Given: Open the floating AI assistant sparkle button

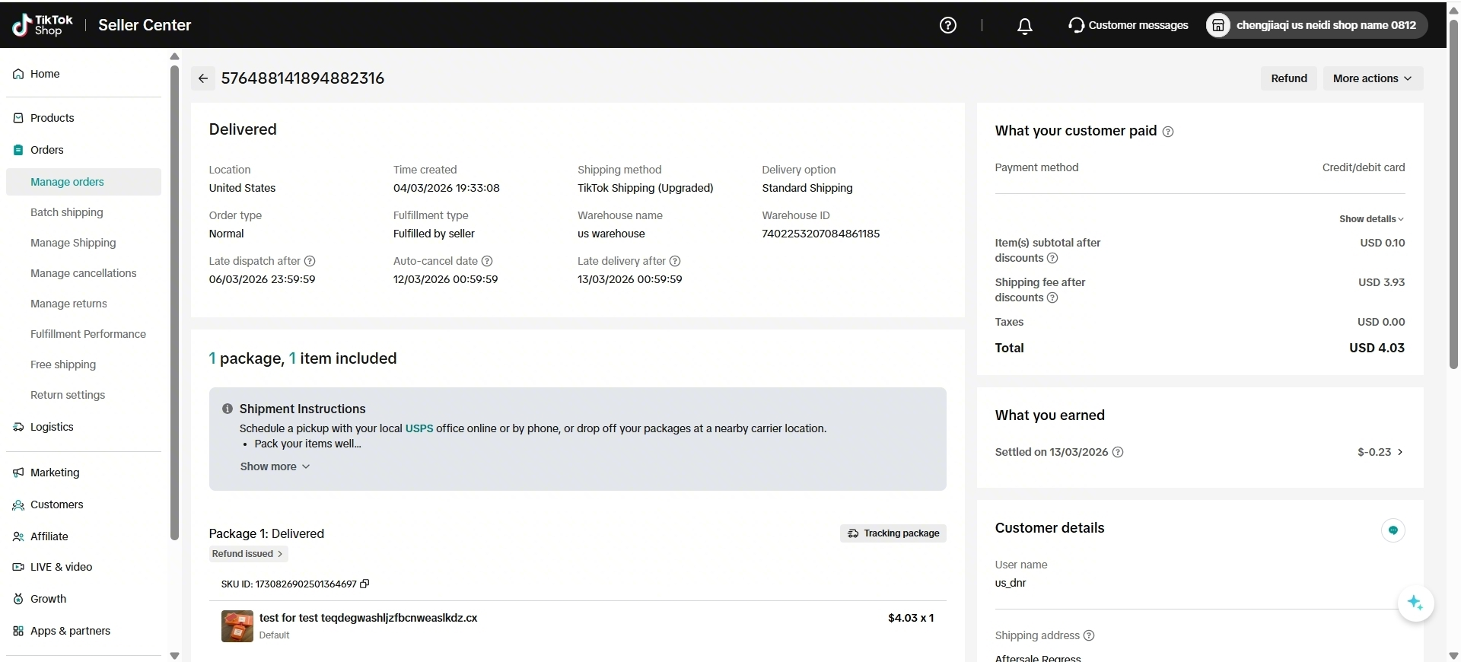Looking at the screenshot, I should (x=1415, y=603).
